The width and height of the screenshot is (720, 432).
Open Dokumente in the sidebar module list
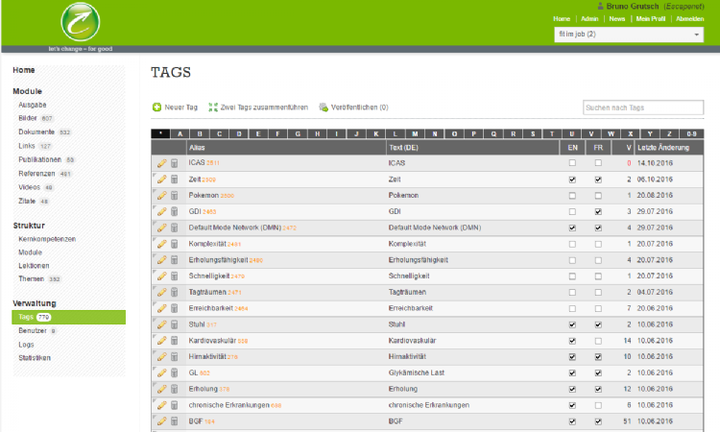click(x=36, y=132)
